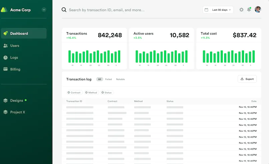Viewport: 269px width, 164px height.
Task: Add a Contract filter
Action: tap(75, 92)
